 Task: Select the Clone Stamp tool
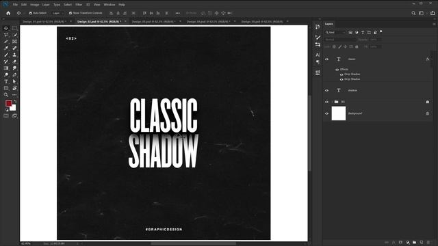(x=14, y=55)
